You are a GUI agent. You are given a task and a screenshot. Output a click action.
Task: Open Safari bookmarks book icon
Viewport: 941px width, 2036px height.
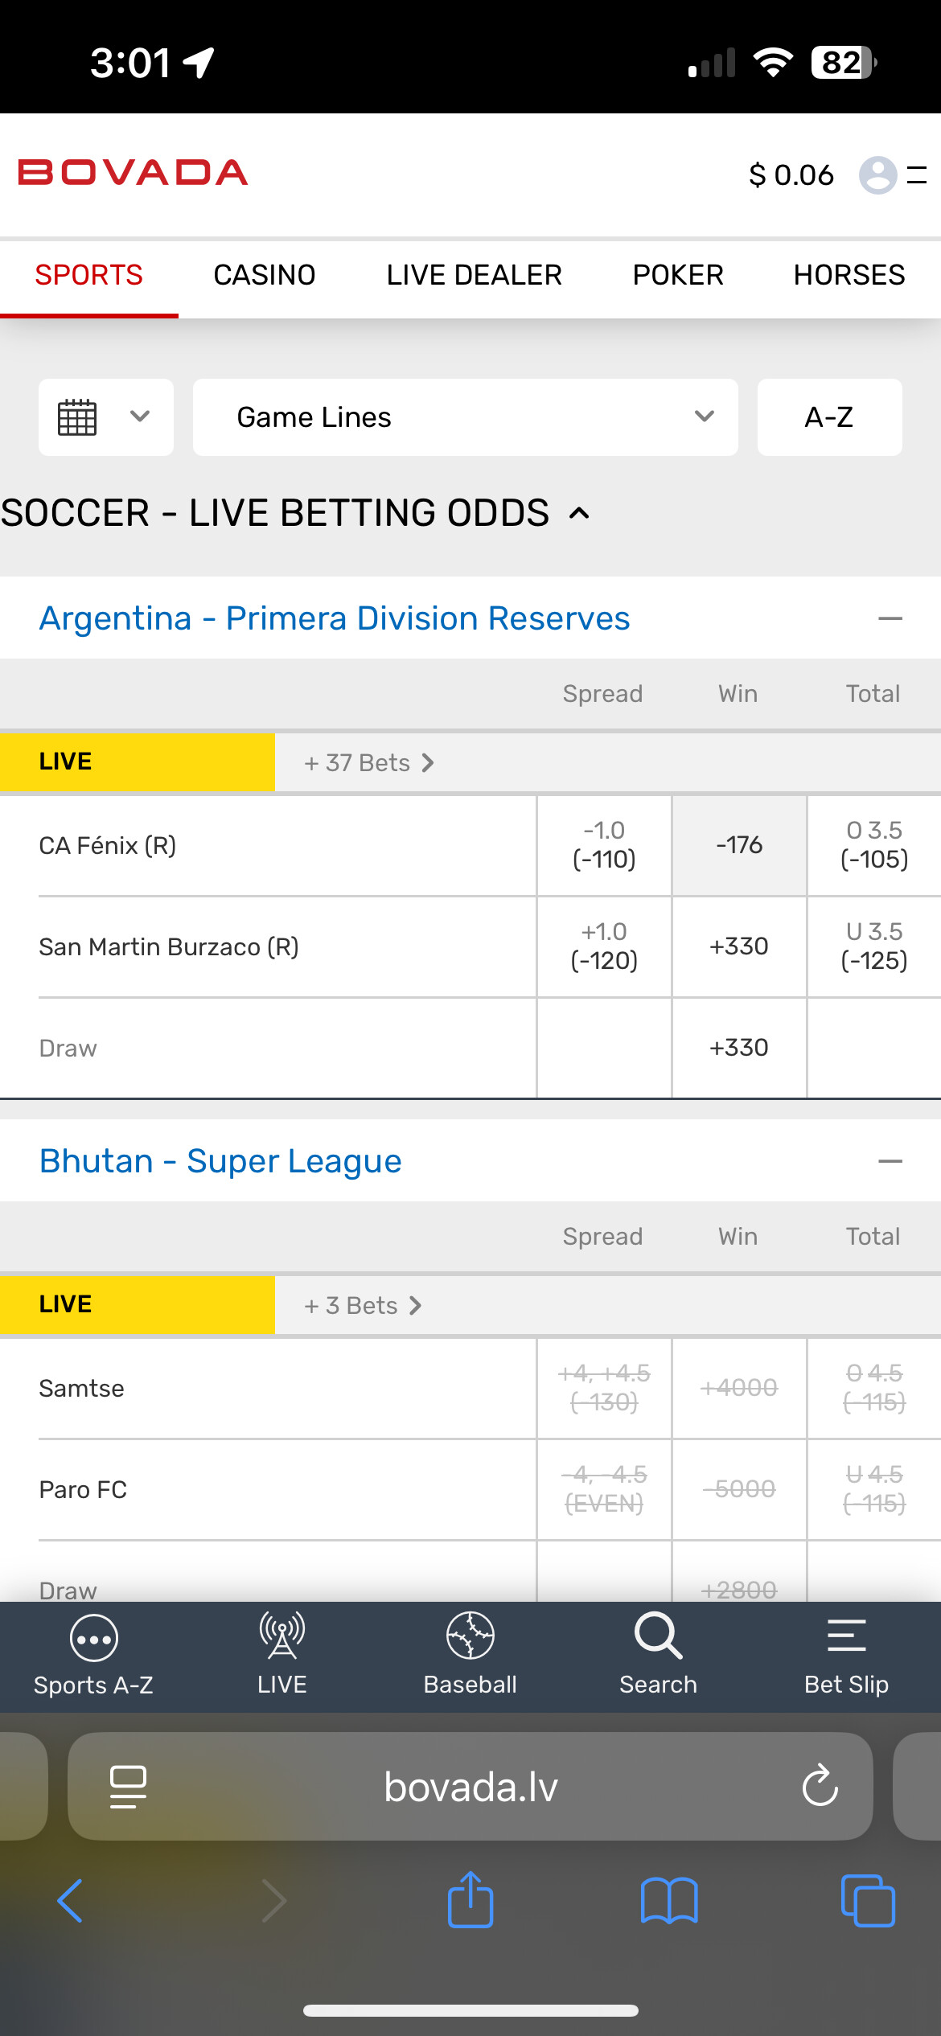(x=669, y=1901)
